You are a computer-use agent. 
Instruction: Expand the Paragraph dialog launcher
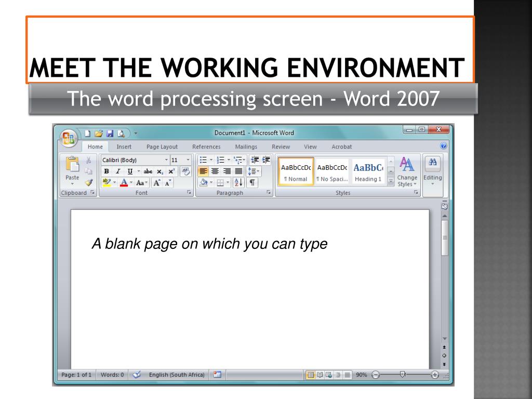(269, 192)
